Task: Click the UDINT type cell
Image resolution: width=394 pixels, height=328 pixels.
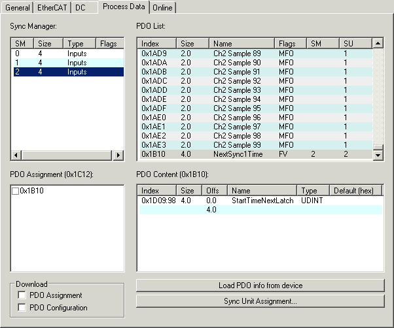Action: [x=312, y=201]
